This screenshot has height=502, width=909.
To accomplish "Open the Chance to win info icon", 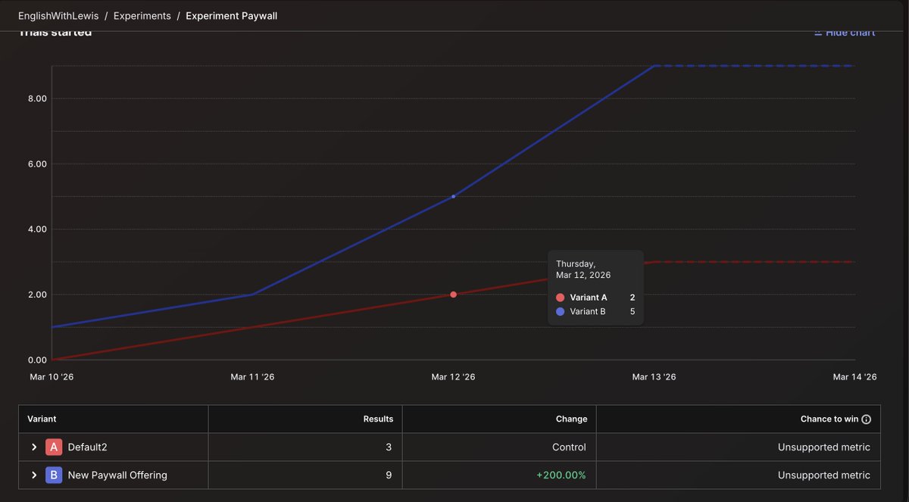I will coord(867,419).
